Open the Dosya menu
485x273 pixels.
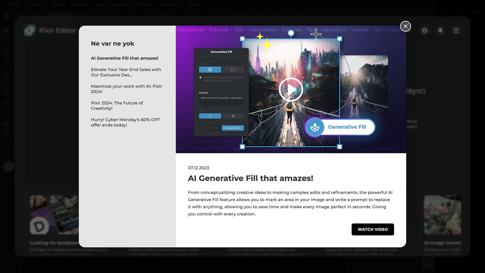tap(14, 5)
